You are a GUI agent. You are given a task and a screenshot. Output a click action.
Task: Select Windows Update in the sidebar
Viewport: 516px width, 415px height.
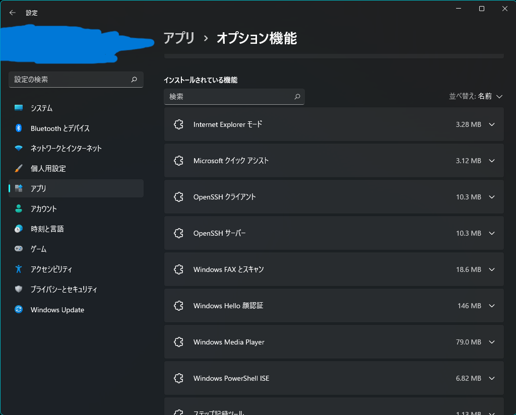(x=76, y=309)
